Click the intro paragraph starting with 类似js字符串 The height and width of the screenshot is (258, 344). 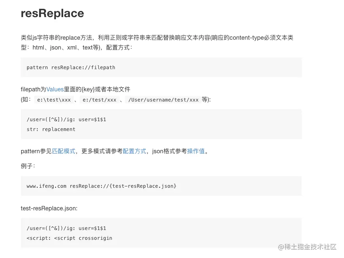point(157,38)
